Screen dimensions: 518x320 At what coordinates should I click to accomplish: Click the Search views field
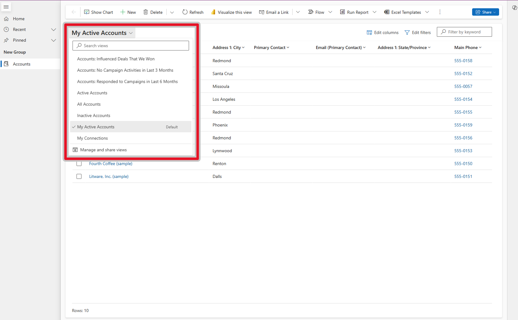tap(131, 46)
